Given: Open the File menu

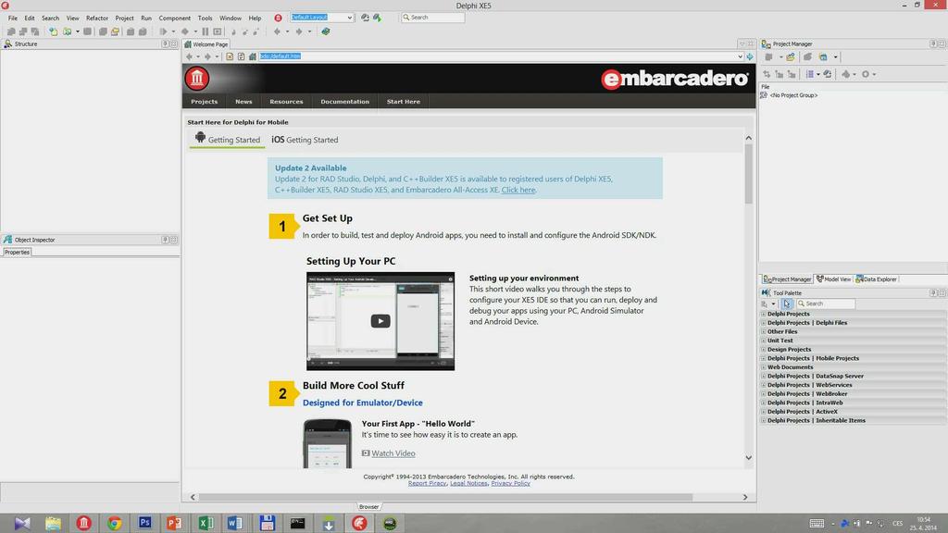Looking at the screenshot, I should (13, 19).
